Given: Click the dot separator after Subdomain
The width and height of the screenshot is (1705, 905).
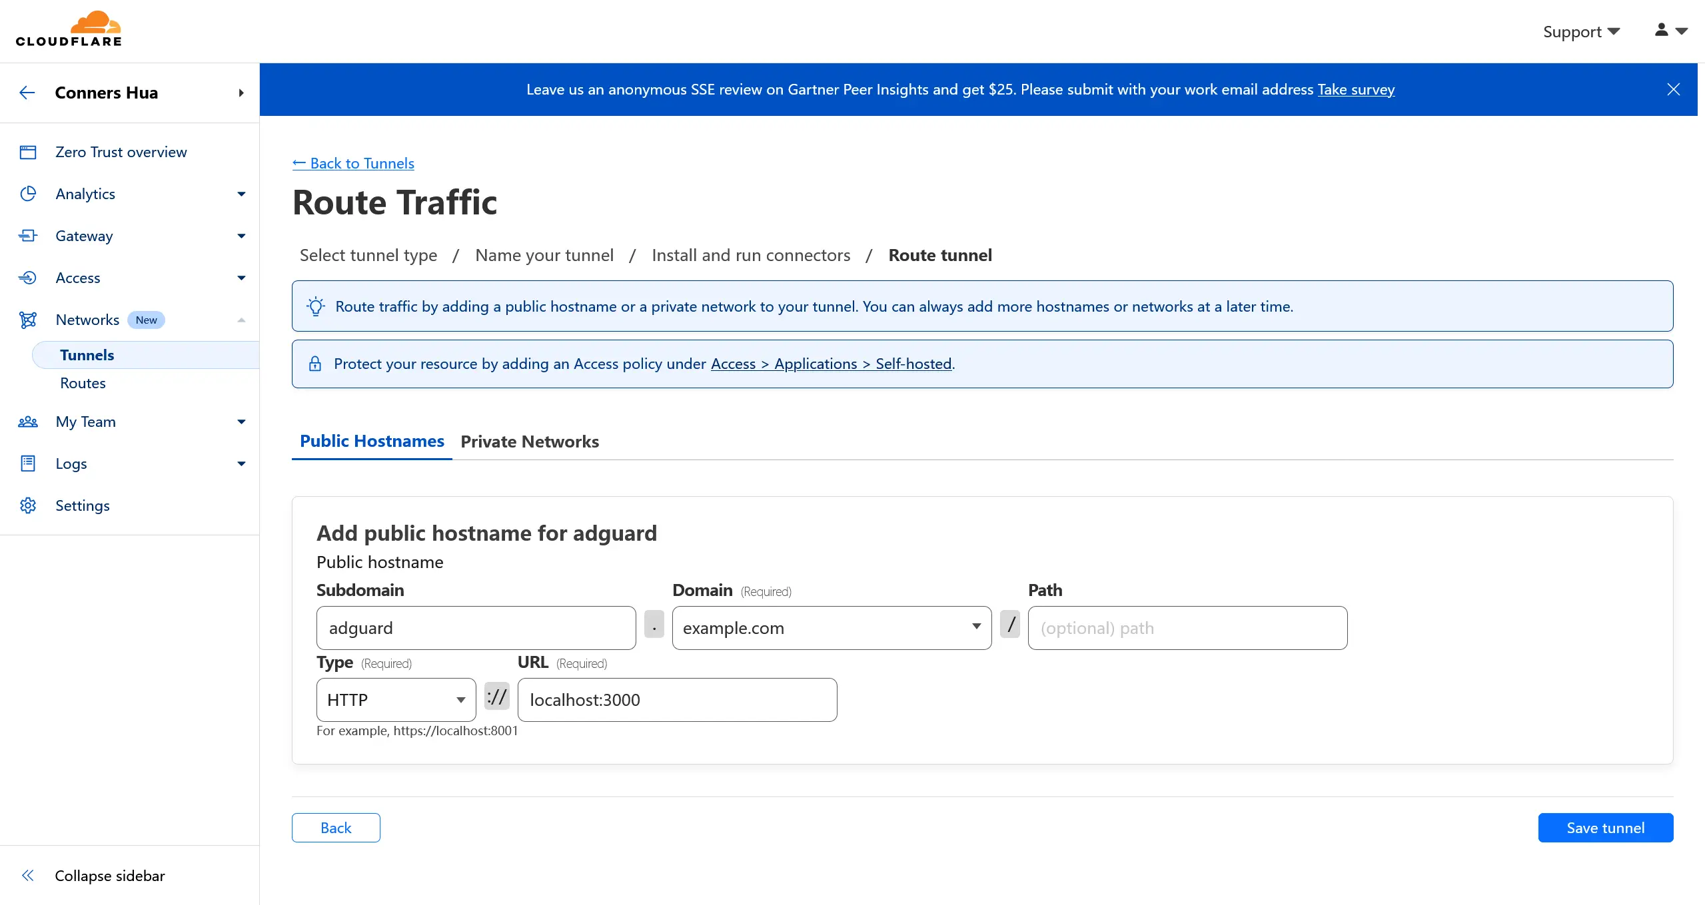Looking at the screenshot, I should 654,624.
